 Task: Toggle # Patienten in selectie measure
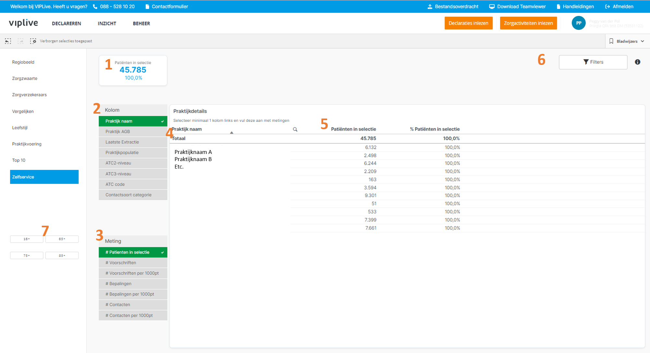133,252
